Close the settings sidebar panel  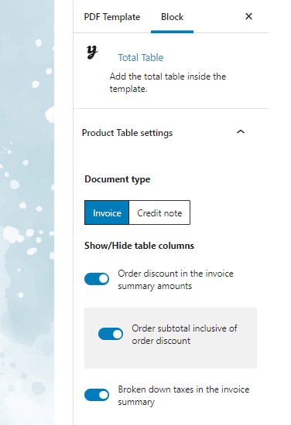click(x=248, y=16)
